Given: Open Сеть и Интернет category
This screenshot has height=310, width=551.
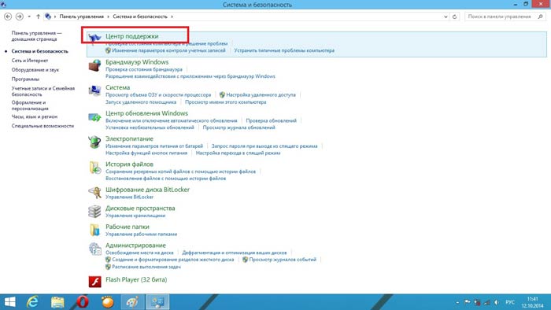Looking at the screenshot, I should pyautogui.click(x=30, y=61).
